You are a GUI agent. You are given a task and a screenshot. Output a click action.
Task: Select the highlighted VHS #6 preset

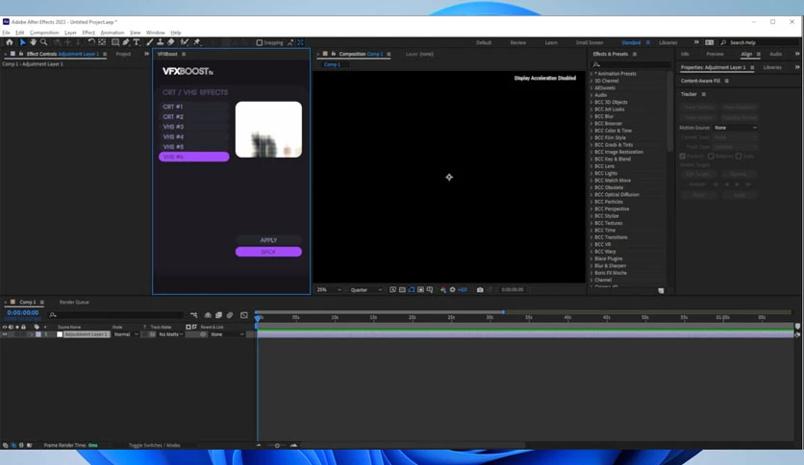[x=194, y=157]
